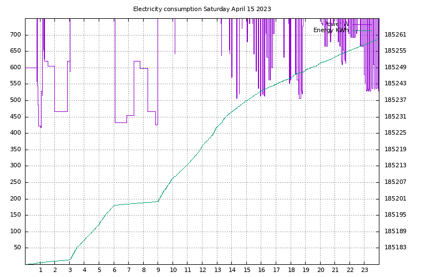Click the right axis value '185243'
Screen dimensions: 426x277
click(395, 84)
